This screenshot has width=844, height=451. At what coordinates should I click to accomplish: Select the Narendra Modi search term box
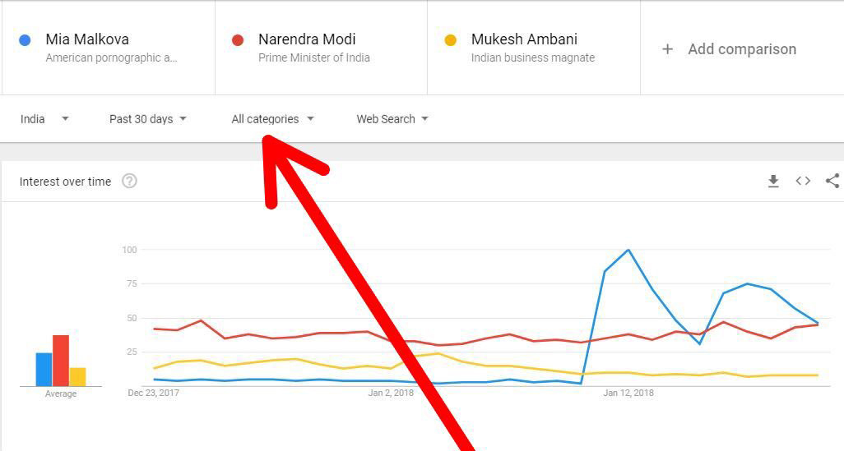coord(322,48)
